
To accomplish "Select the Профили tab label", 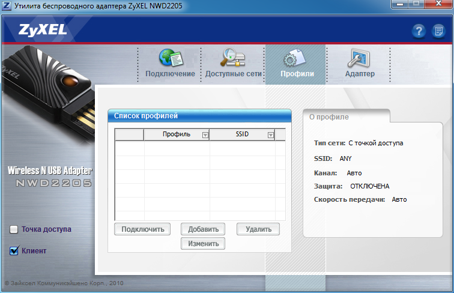I will coord(297,74).
